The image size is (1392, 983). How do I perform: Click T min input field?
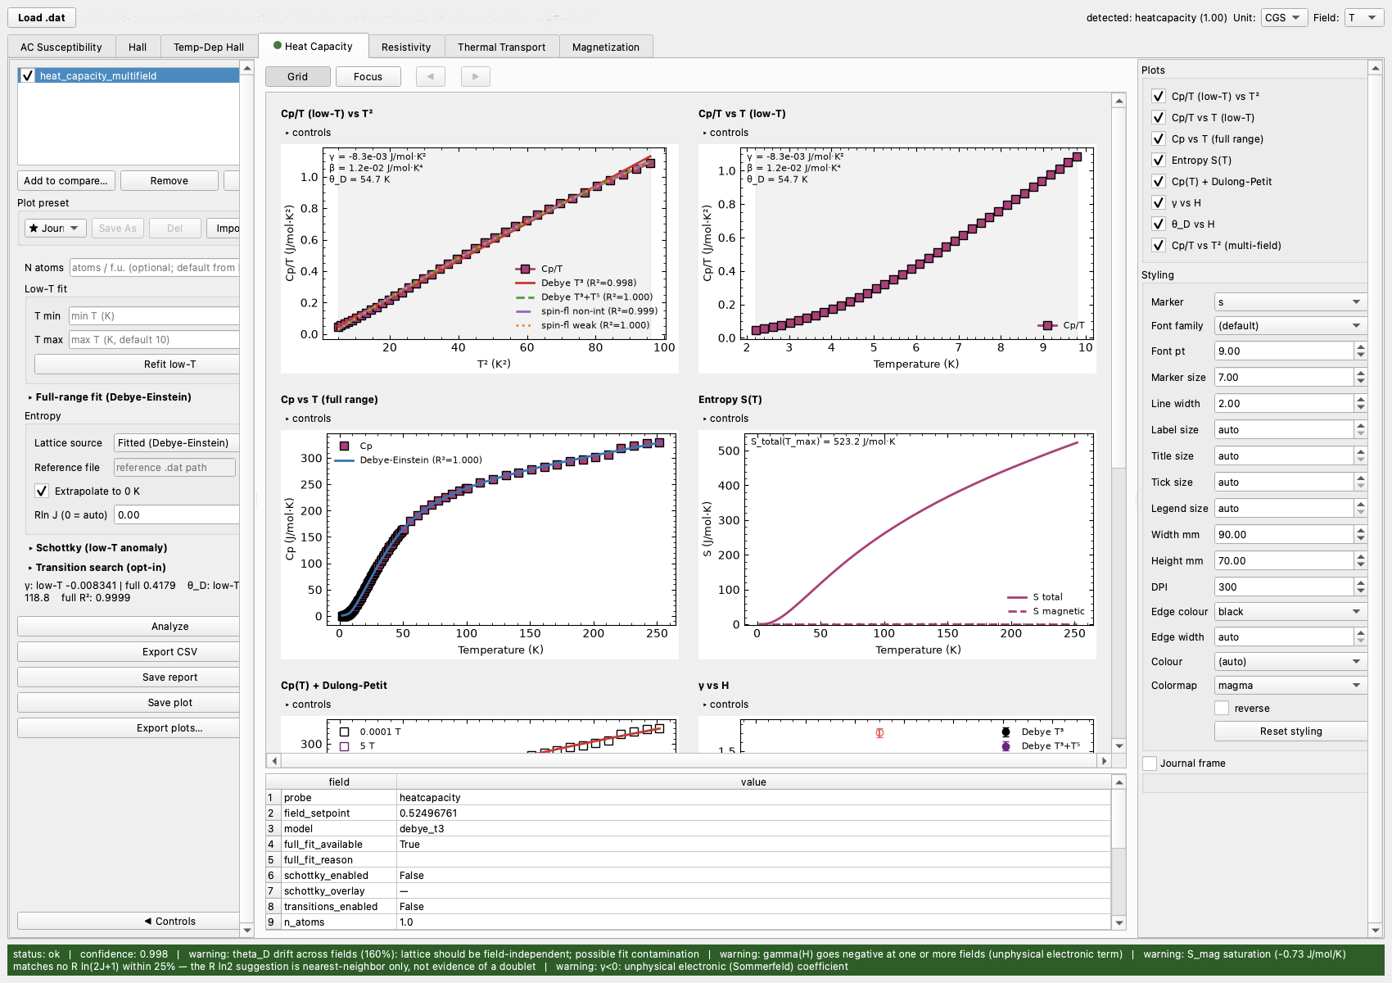click(x=154, y=316)
